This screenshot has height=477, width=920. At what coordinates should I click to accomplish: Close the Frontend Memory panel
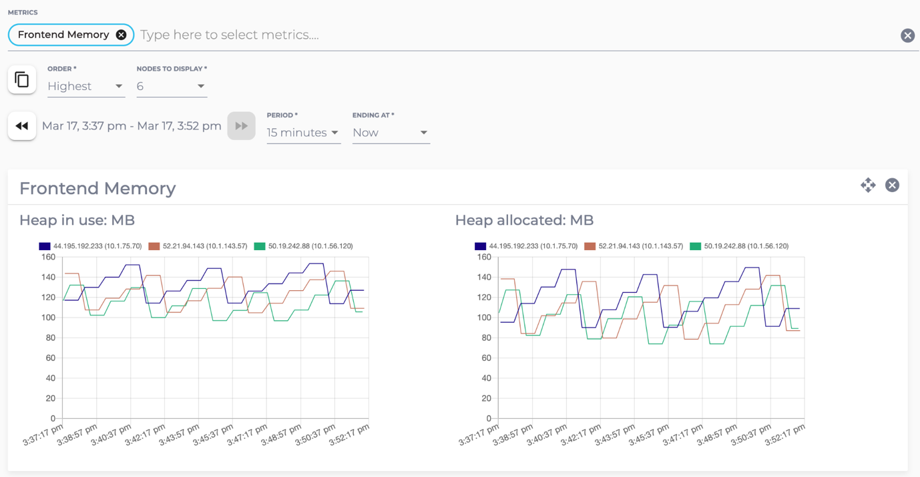click(892, 185)
